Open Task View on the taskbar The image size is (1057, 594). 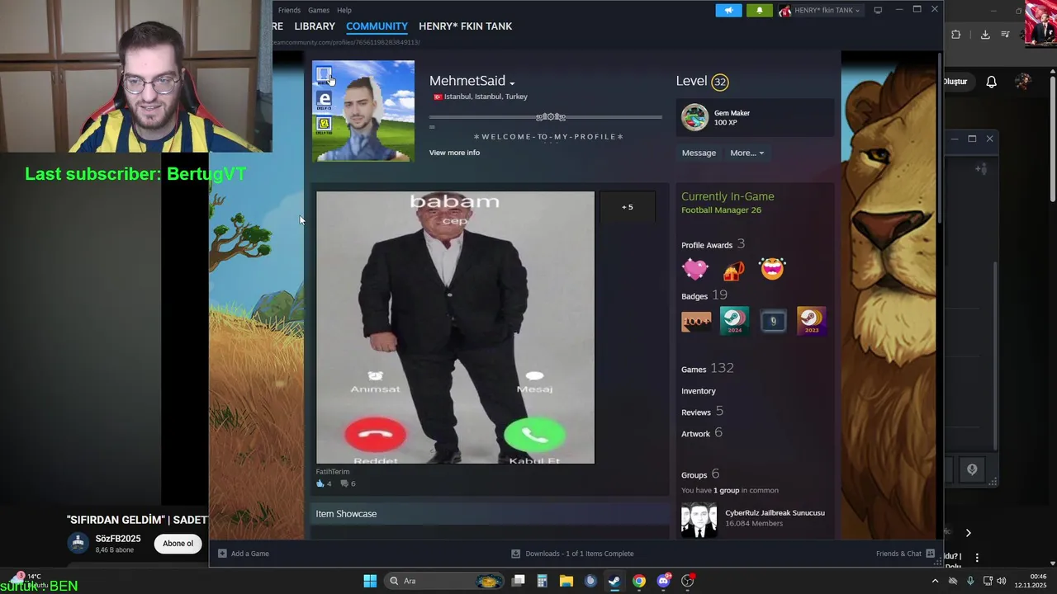(x=518, y=581)
